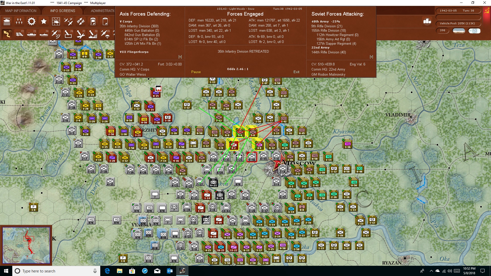This screenshot has width=491, height=276.
Task: Show hidden system tray icons
Action: 431,271
